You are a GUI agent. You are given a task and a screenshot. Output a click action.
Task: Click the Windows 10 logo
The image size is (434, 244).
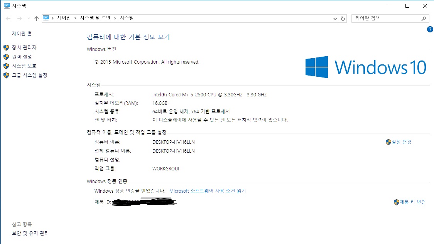[x=366, y=67]
